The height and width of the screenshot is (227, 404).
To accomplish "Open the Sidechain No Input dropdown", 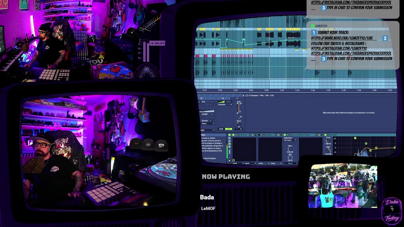I will [x=290, y=140].
